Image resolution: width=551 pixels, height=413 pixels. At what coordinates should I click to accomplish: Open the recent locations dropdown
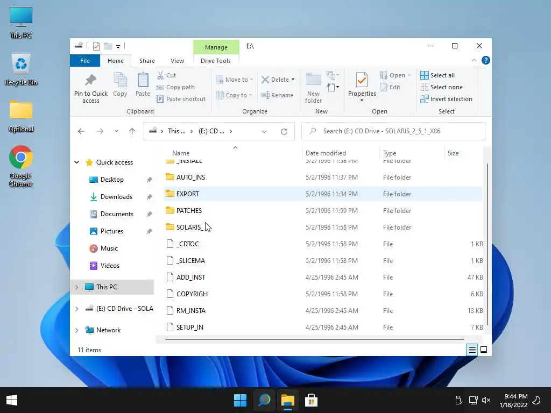(x=116, y=131)
